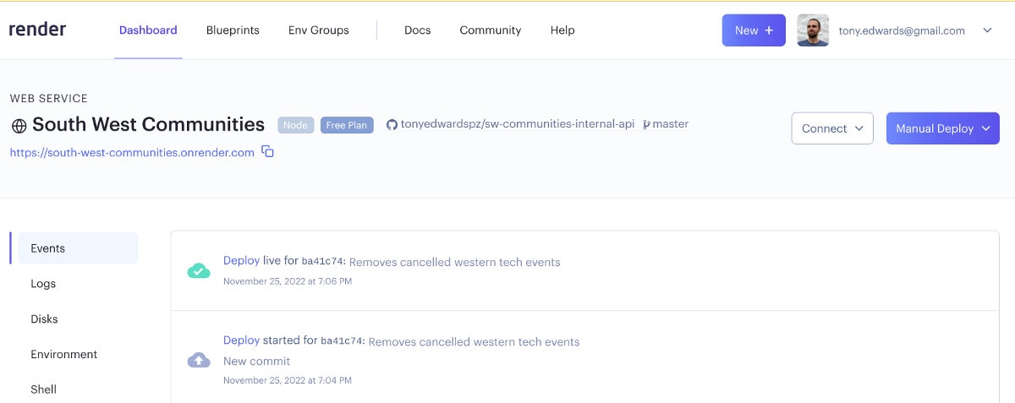Open Env Groups in the top navigation
The image size is (1015, 403).
click(318, 30)
